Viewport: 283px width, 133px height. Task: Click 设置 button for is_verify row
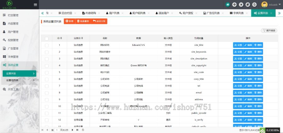[238, 120]
